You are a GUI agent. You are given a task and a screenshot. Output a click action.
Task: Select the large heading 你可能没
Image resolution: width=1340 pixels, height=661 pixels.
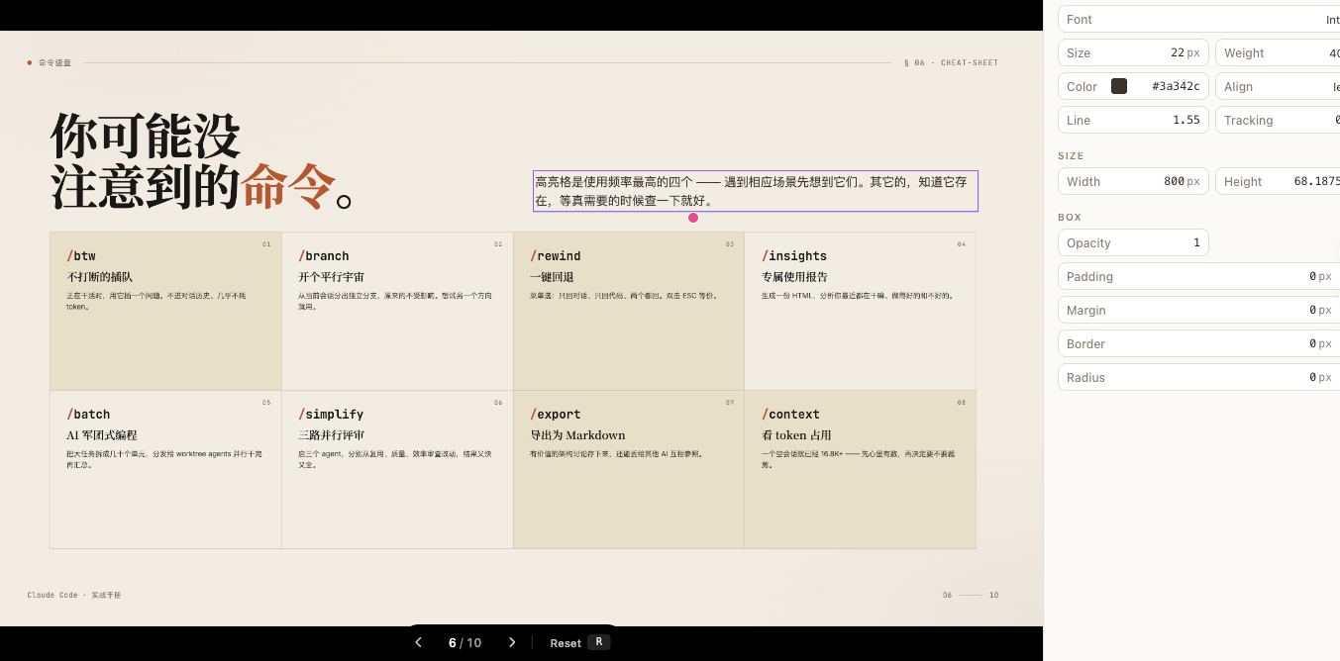point(146,136)
